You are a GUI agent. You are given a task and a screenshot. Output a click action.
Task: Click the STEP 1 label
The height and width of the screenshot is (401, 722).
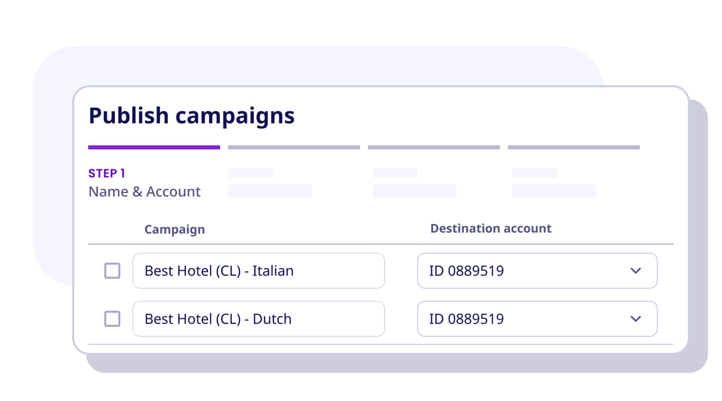pyautogui.click(x=107, y=173)
